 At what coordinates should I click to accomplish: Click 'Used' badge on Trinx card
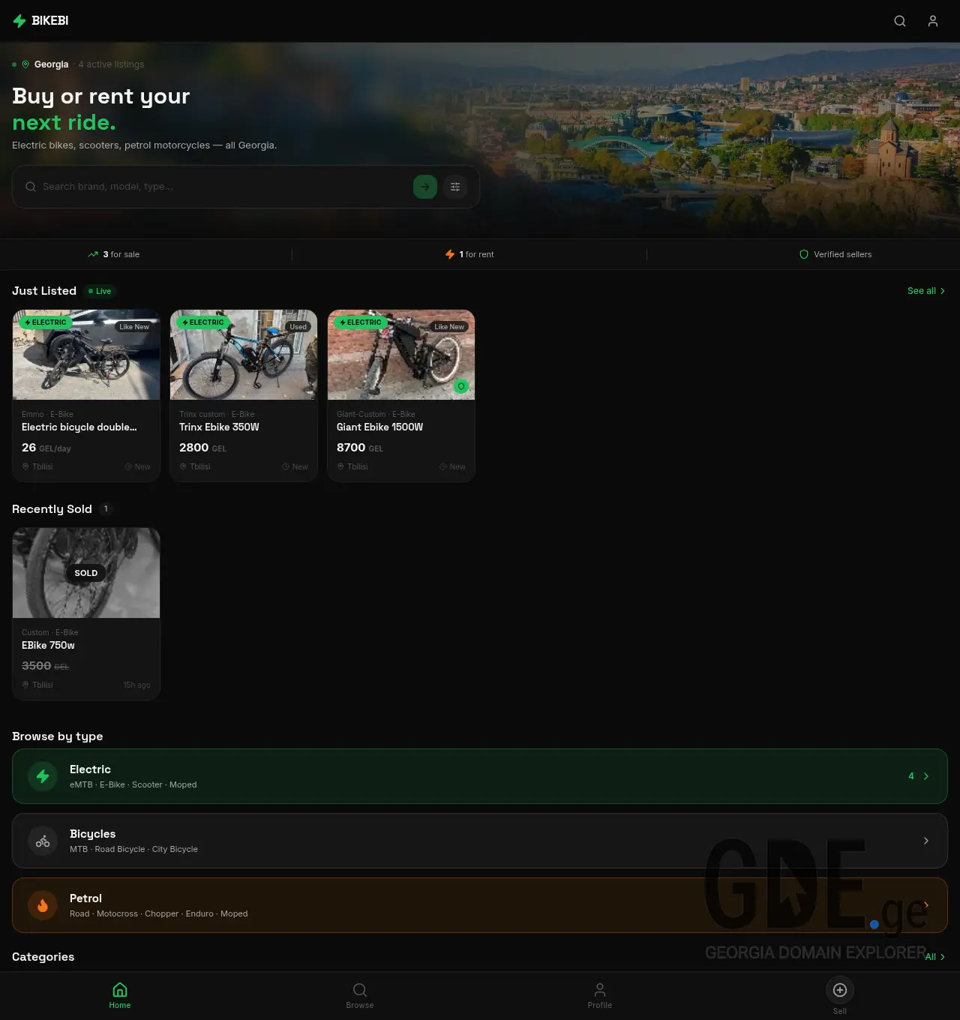point(298,327)
